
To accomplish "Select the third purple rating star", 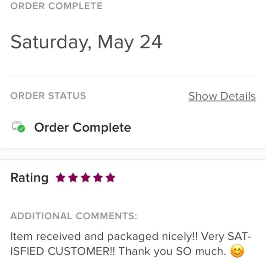I will [85, 177].
